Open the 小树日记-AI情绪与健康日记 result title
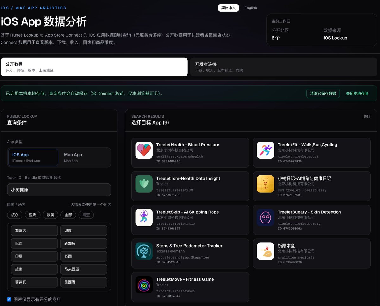The width and height of the screenshot is (380, 306). (304, 178)
